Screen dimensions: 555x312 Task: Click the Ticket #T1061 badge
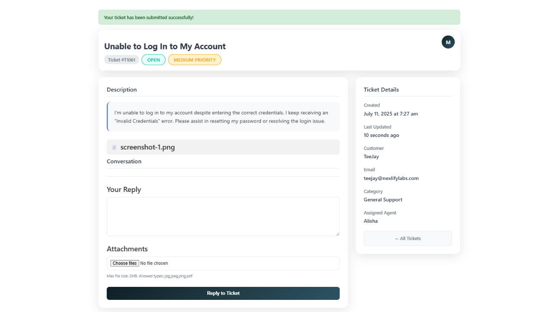pyautogui.click(x=121, y=60)
